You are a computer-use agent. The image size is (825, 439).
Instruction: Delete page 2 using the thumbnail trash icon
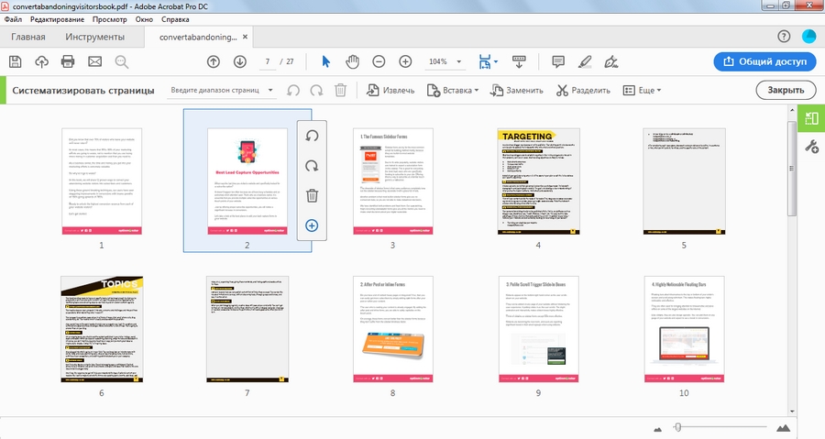click(312, 195)
